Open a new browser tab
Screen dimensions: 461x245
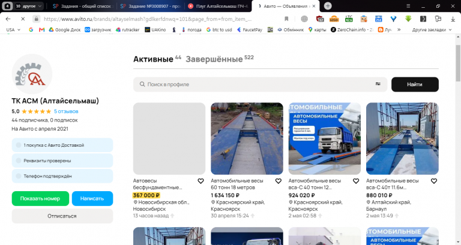(x=328, y=6)
